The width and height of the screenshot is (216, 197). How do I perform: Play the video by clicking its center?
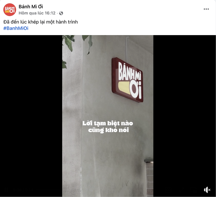point(108,116)
